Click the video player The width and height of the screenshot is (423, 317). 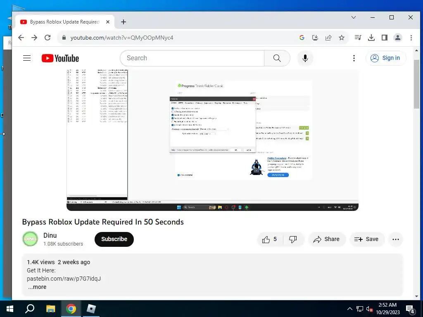212,140
